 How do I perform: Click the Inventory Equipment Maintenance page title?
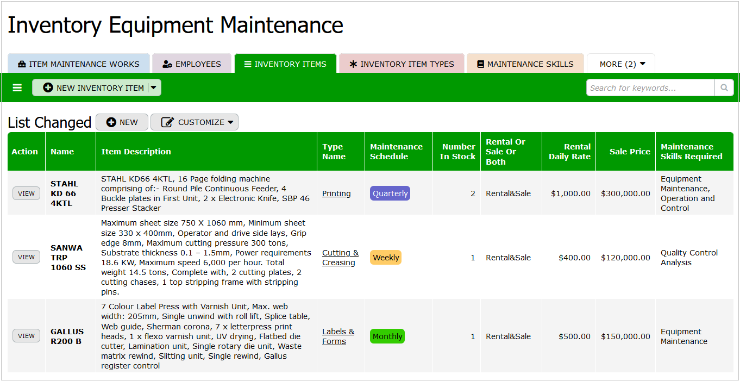[175, 25]
